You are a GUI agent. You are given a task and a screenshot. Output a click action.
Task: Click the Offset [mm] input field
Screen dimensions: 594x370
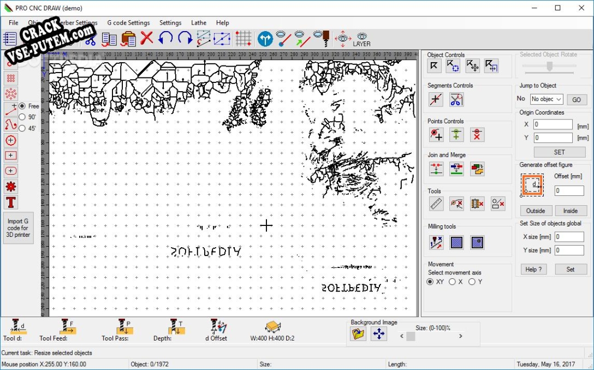pos(569,191)
